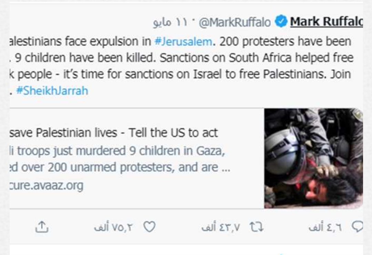
Task: Open the link card preview photo
Action: pos(313,159)
